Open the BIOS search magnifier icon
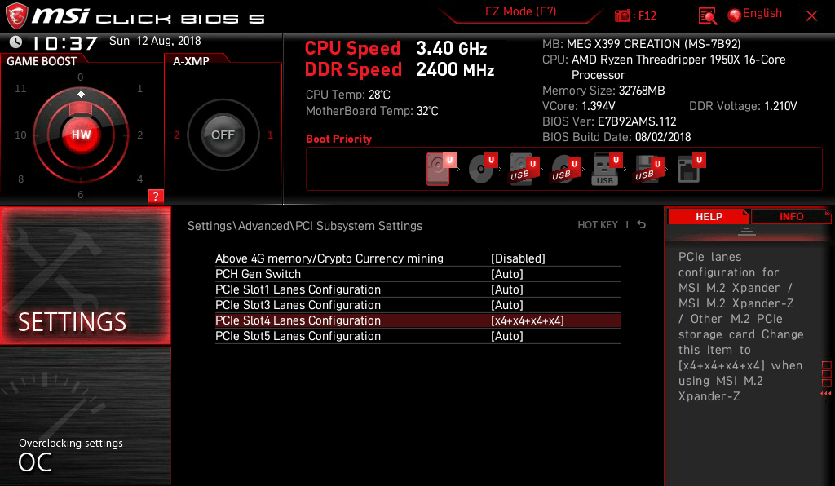The width and height of the screenshot is (835, 486). [x=708, y=16]
